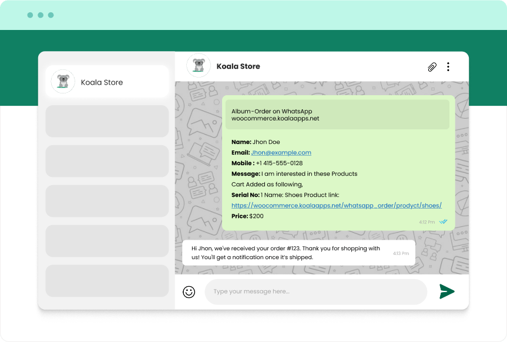The height and width of the screenshot is (342, 507).
Task: Focus the 'Type your message here...' field
Action: 315,292
